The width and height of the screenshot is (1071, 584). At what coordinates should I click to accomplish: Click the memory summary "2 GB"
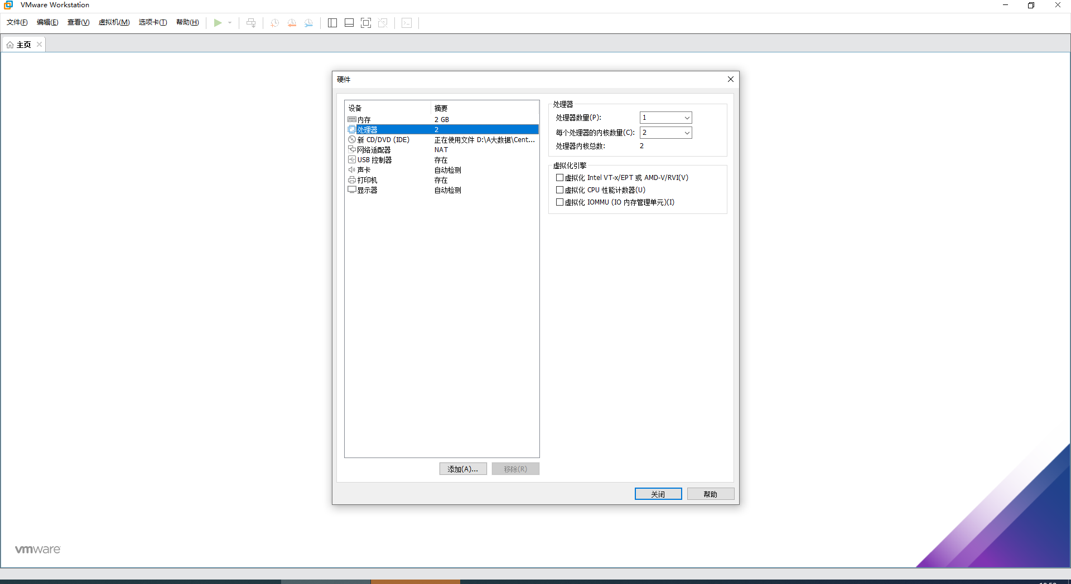pyautogui.click(x=442, y=120)
